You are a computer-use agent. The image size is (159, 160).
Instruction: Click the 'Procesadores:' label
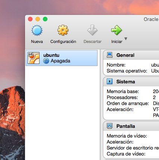point(122,98)
